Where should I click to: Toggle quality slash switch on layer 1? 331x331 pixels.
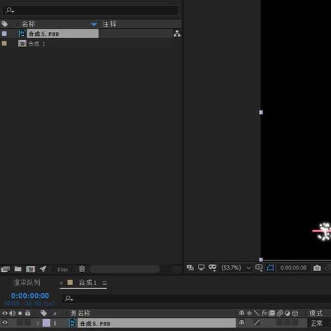[257, 323]
